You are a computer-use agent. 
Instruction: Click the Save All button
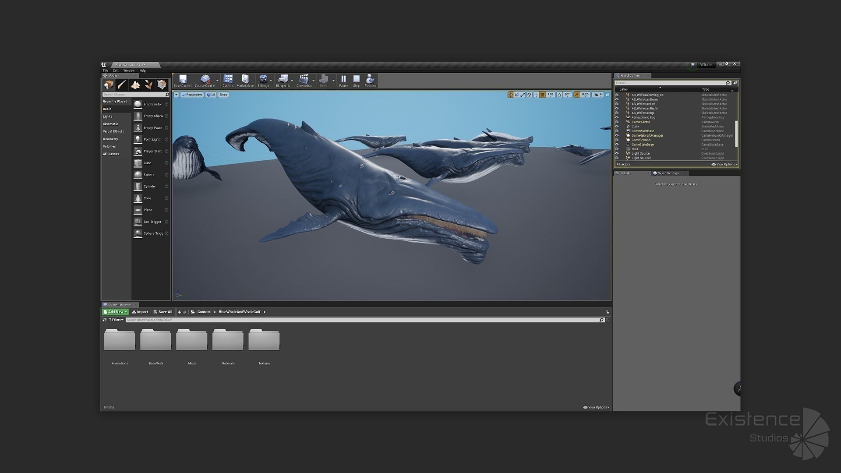[x=163, y=312]
